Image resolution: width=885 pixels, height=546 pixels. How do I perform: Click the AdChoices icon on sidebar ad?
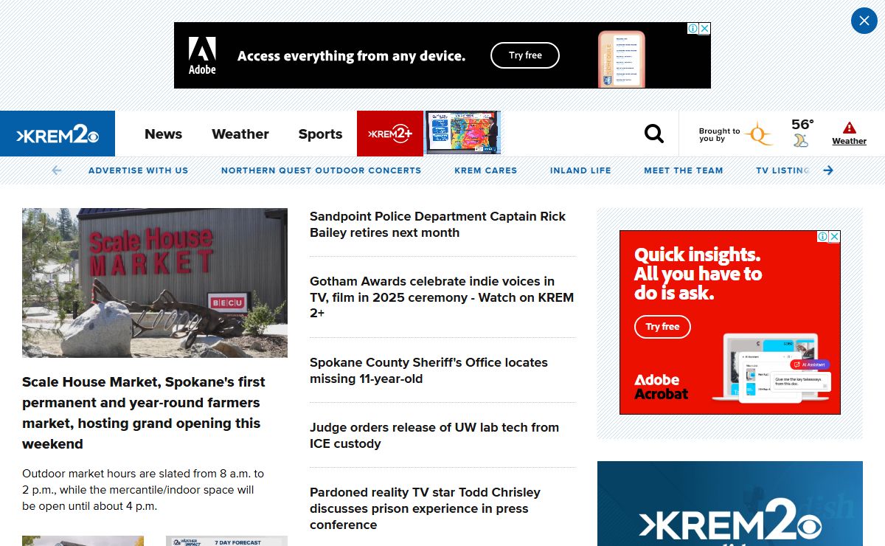tap(823, 236)
